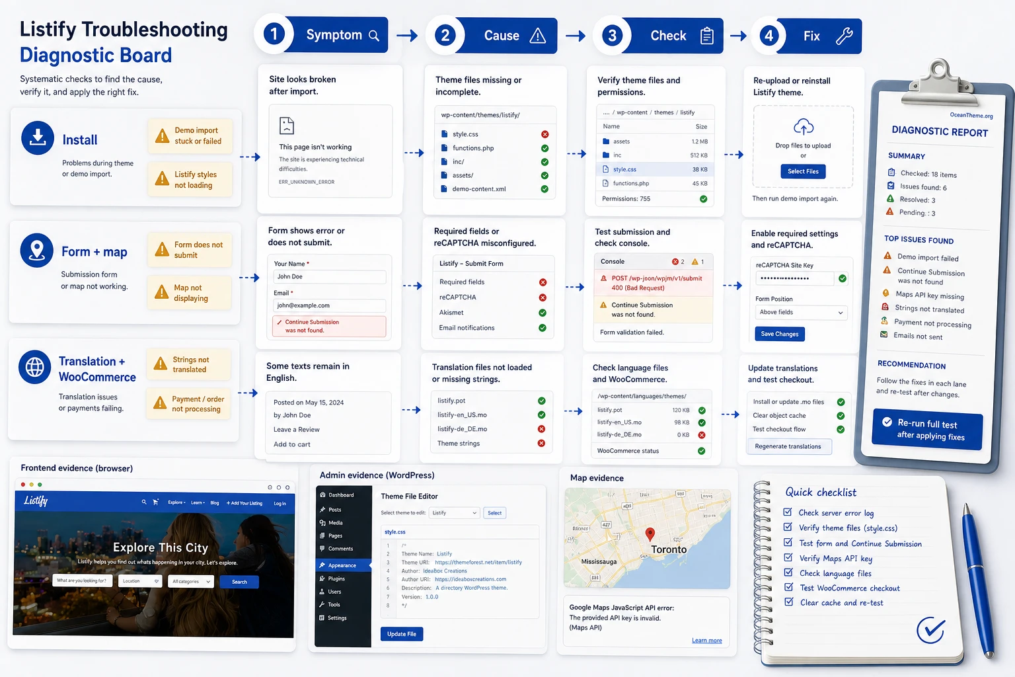Click the reCAPTCHA Site Key field
The height and width of the screenshot is (677, 1015).
tap(795, 278)
